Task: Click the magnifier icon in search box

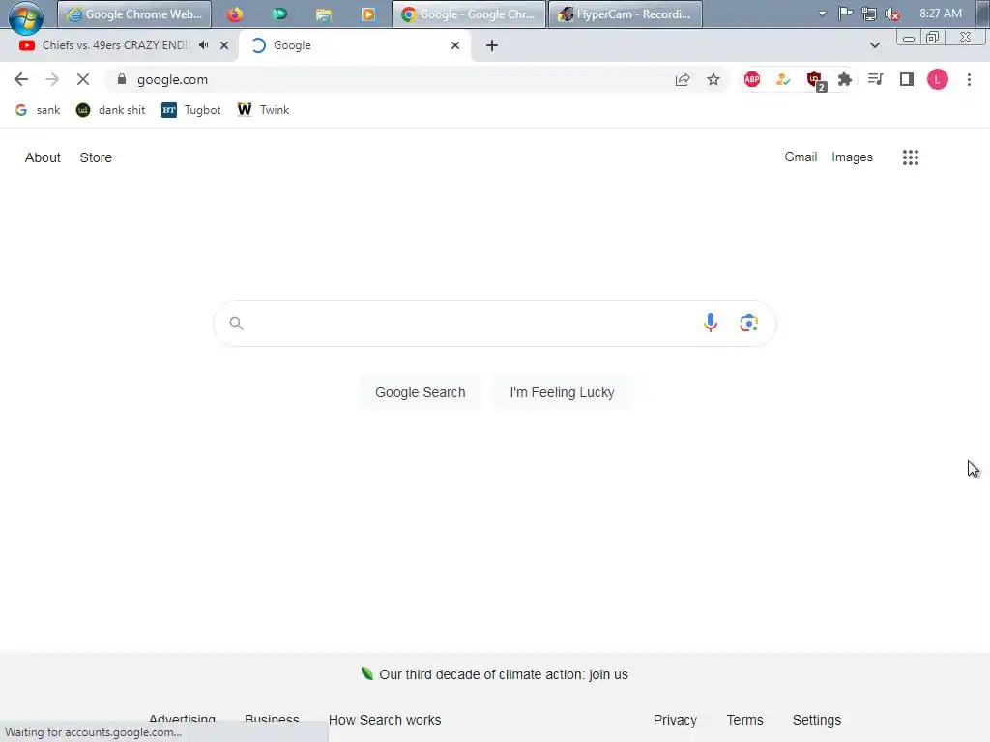Action: pos(236,324)
